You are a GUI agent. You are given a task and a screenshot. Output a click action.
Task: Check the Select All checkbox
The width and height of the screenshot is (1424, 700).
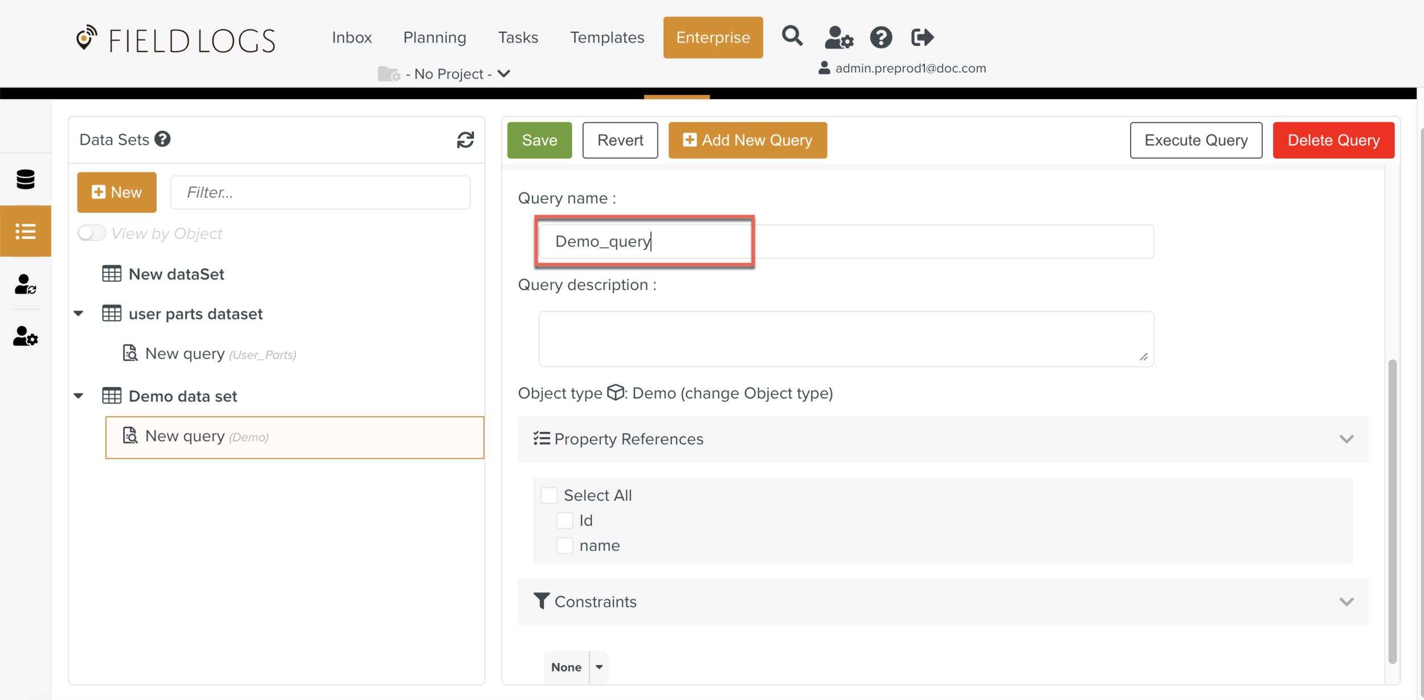point(549,495)
